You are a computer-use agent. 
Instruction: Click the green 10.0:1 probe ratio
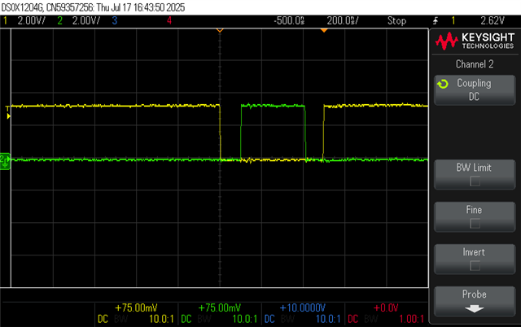pyautogui.click(x=245, y=319)
